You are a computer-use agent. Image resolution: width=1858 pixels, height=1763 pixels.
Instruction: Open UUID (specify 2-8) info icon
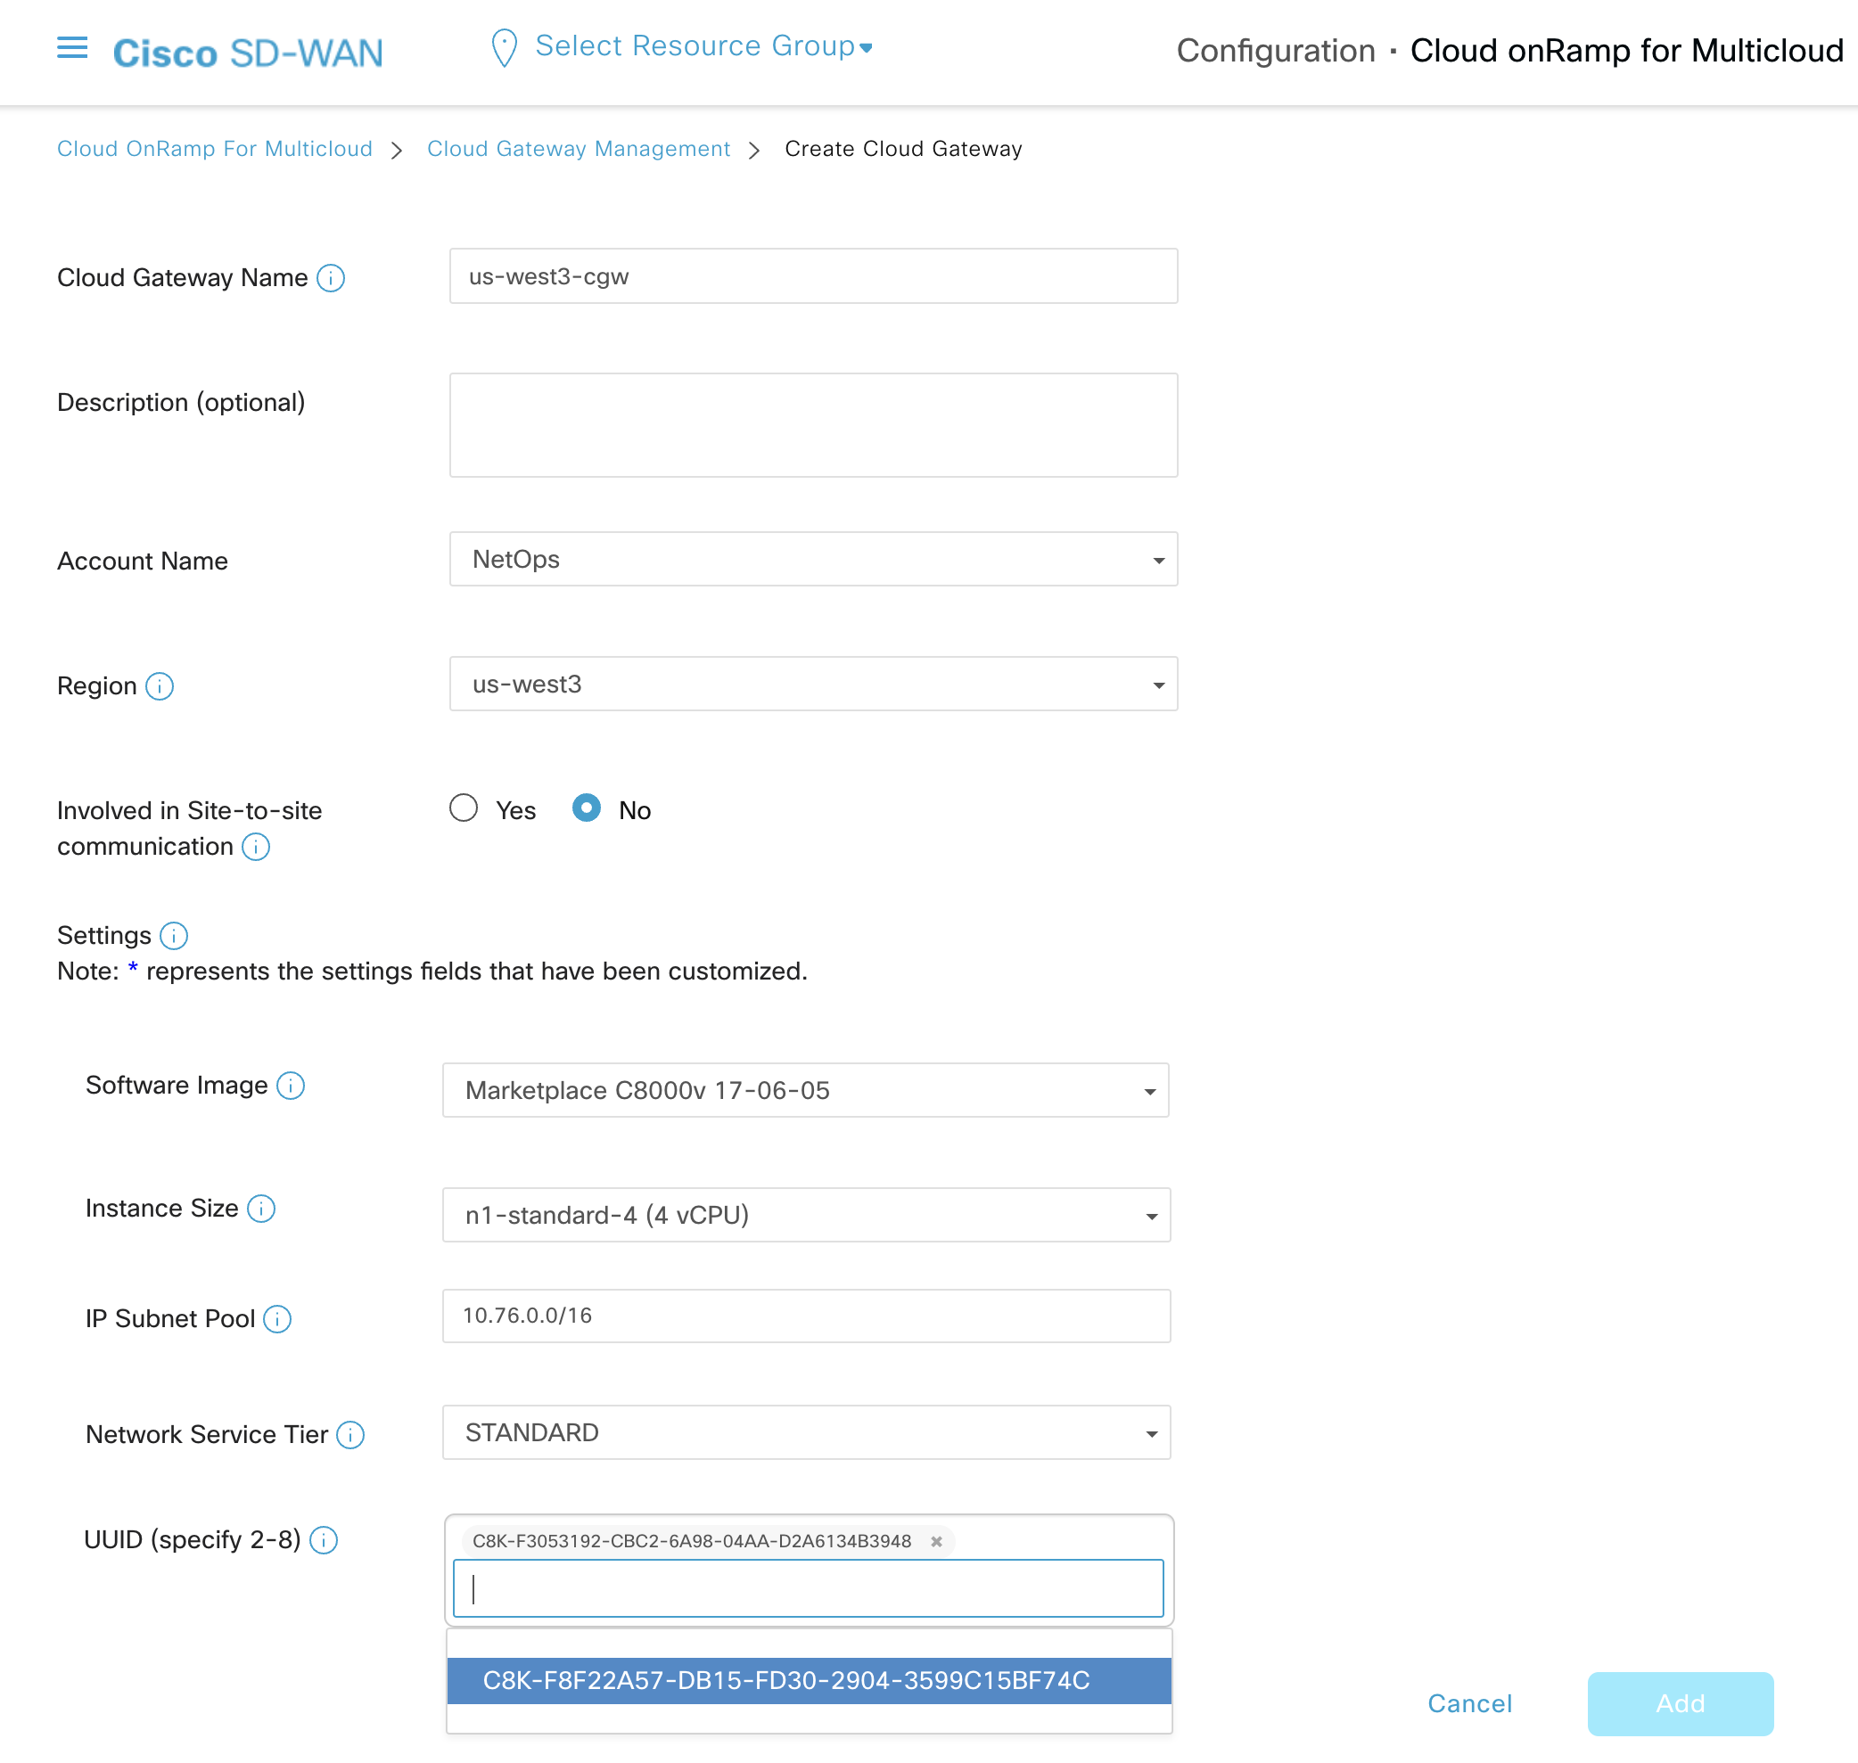click(324, 1540)
